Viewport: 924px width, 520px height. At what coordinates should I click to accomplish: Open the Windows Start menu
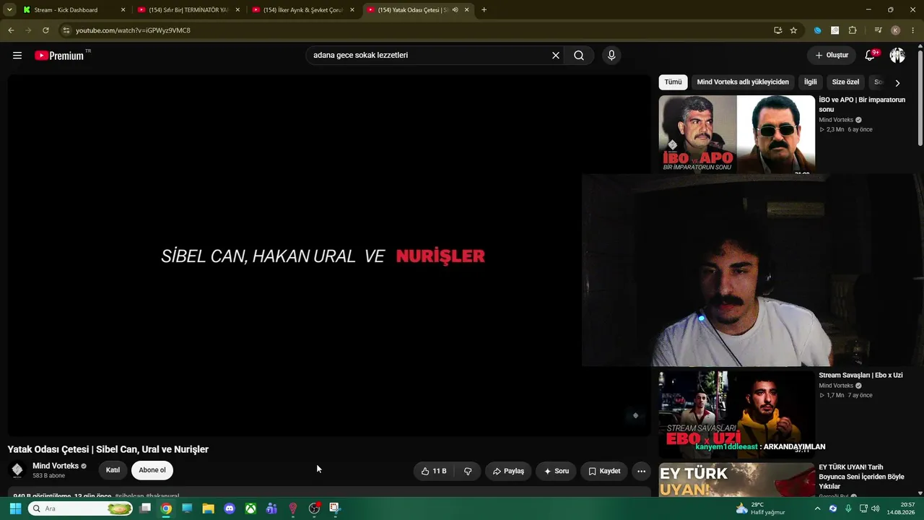(x=15, y=508)
